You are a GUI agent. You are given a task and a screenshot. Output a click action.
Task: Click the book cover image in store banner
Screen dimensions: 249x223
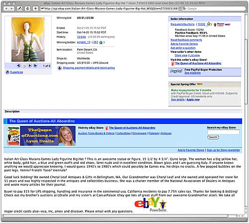tap(13, 136)
